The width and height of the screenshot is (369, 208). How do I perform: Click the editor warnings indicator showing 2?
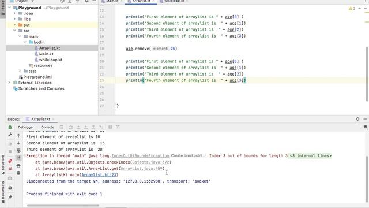352,9
